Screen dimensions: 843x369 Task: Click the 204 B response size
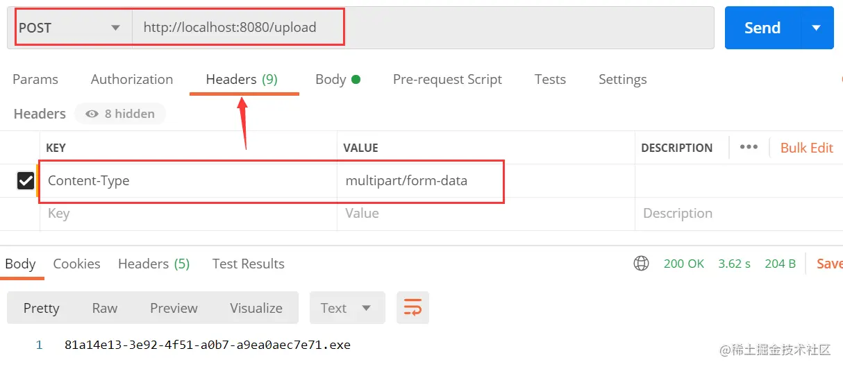point(780,264)
